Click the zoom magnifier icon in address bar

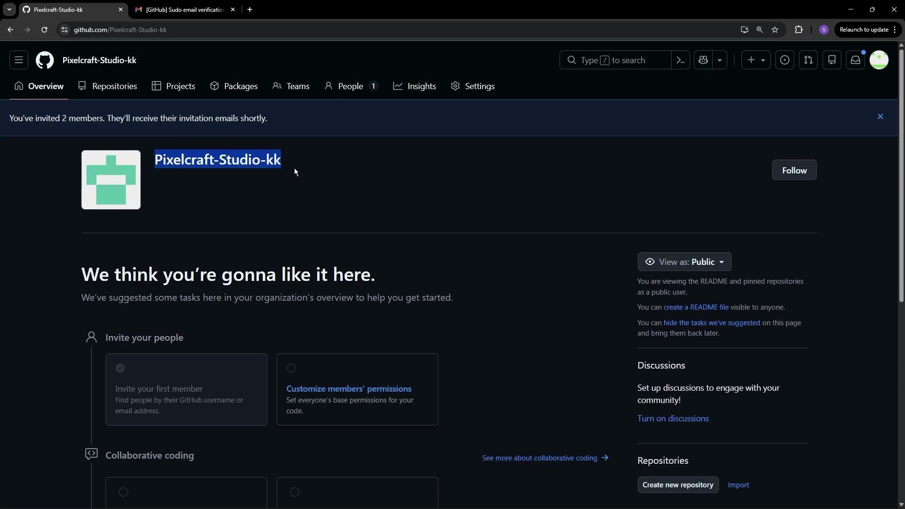pyautogui.click(x=759, y=30)
